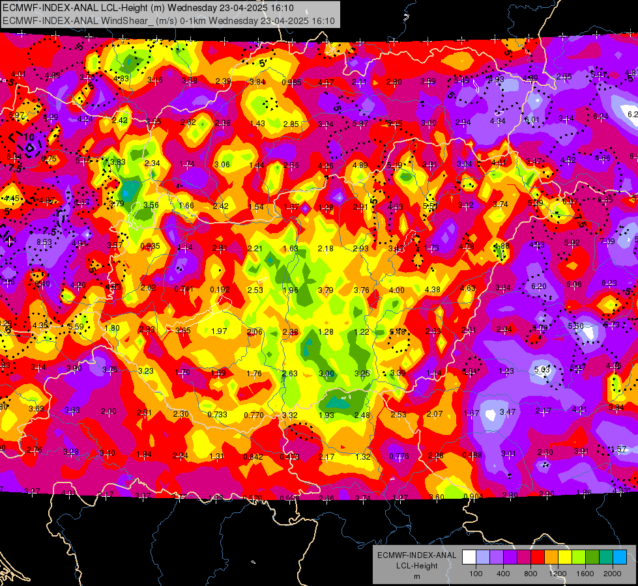Select the WindShear 0-1km title line
Screen dimensions: 638x586
(168, 21)
